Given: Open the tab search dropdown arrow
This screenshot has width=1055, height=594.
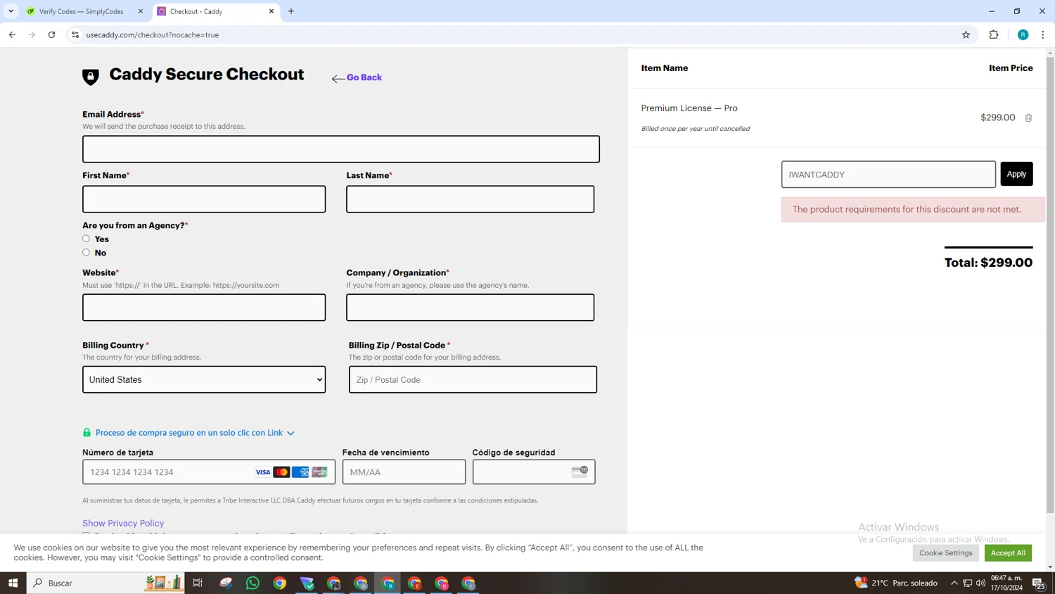Looking at the screenshot, I should tap(11, 11).
